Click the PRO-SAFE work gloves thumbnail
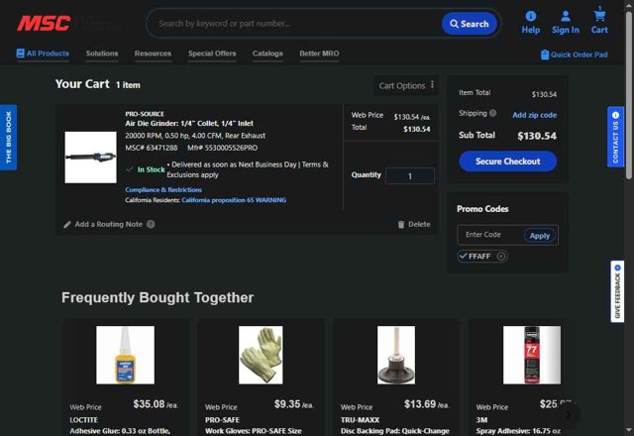Image resolution: width=634 pixels, height=436 pixels. pyautogui.click(x=261, y=355)
